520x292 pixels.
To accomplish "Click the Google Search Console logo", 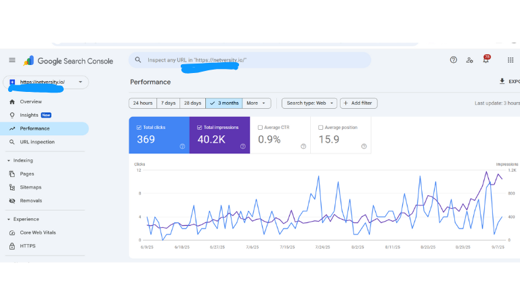I will click(x=68, y=61).
